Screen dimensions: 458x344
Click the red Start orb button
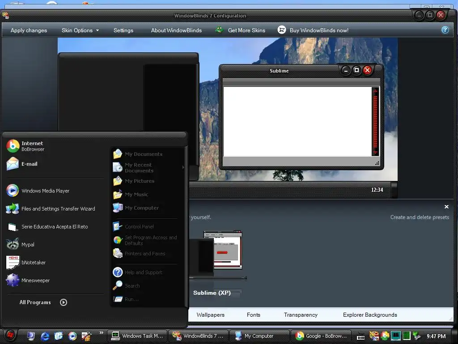click(x=10, y=335)
